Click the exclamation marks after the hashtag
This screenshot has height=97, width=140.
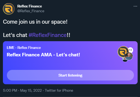point(69,35)
